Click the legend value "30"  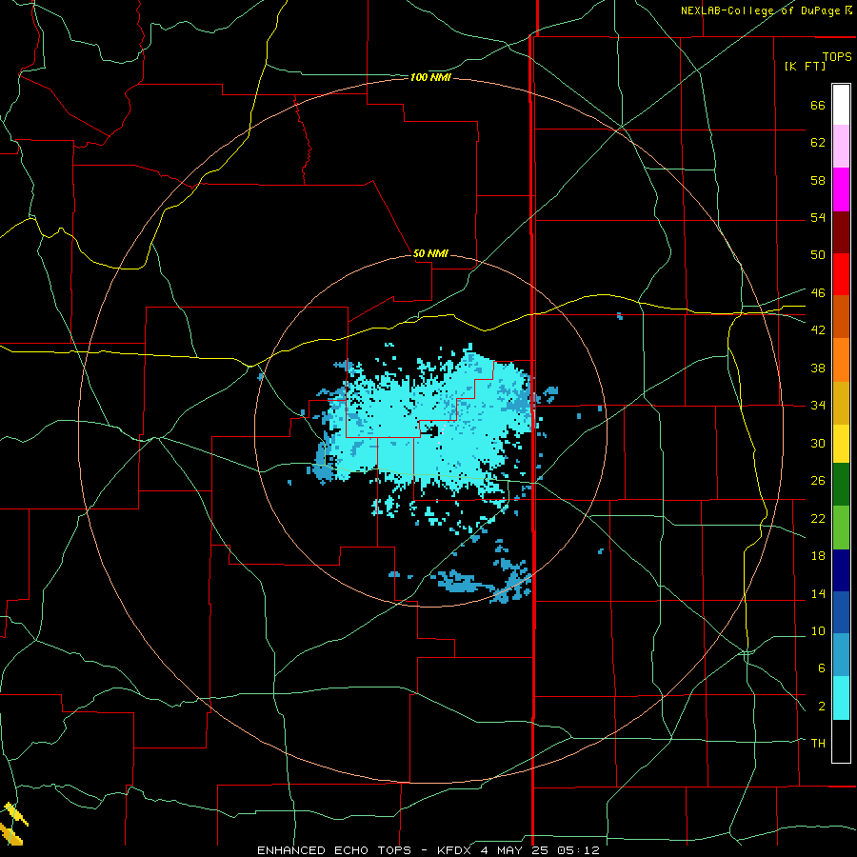818,443
